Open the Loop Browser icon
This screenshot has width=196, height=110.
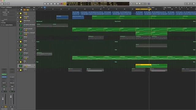click(x=191, y=4)
